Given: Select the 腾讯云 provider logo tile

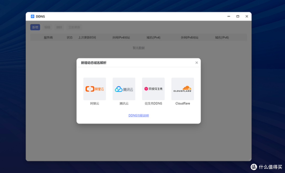Looking at the screenshot, I should (x=124, y=89).
